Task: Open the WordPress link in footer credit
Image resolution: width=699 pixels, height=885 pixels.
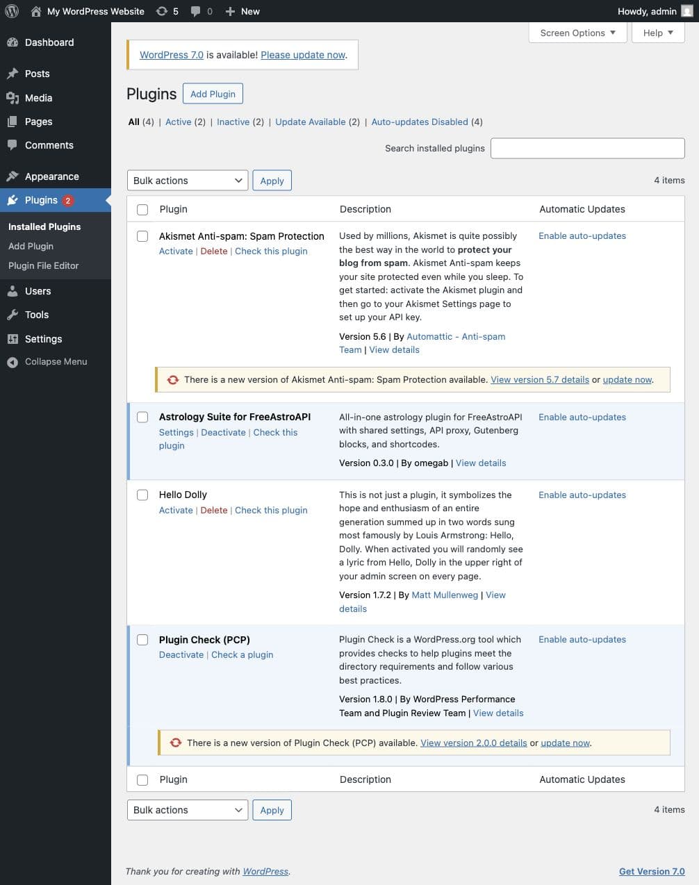Action: [x=265, y=871]
